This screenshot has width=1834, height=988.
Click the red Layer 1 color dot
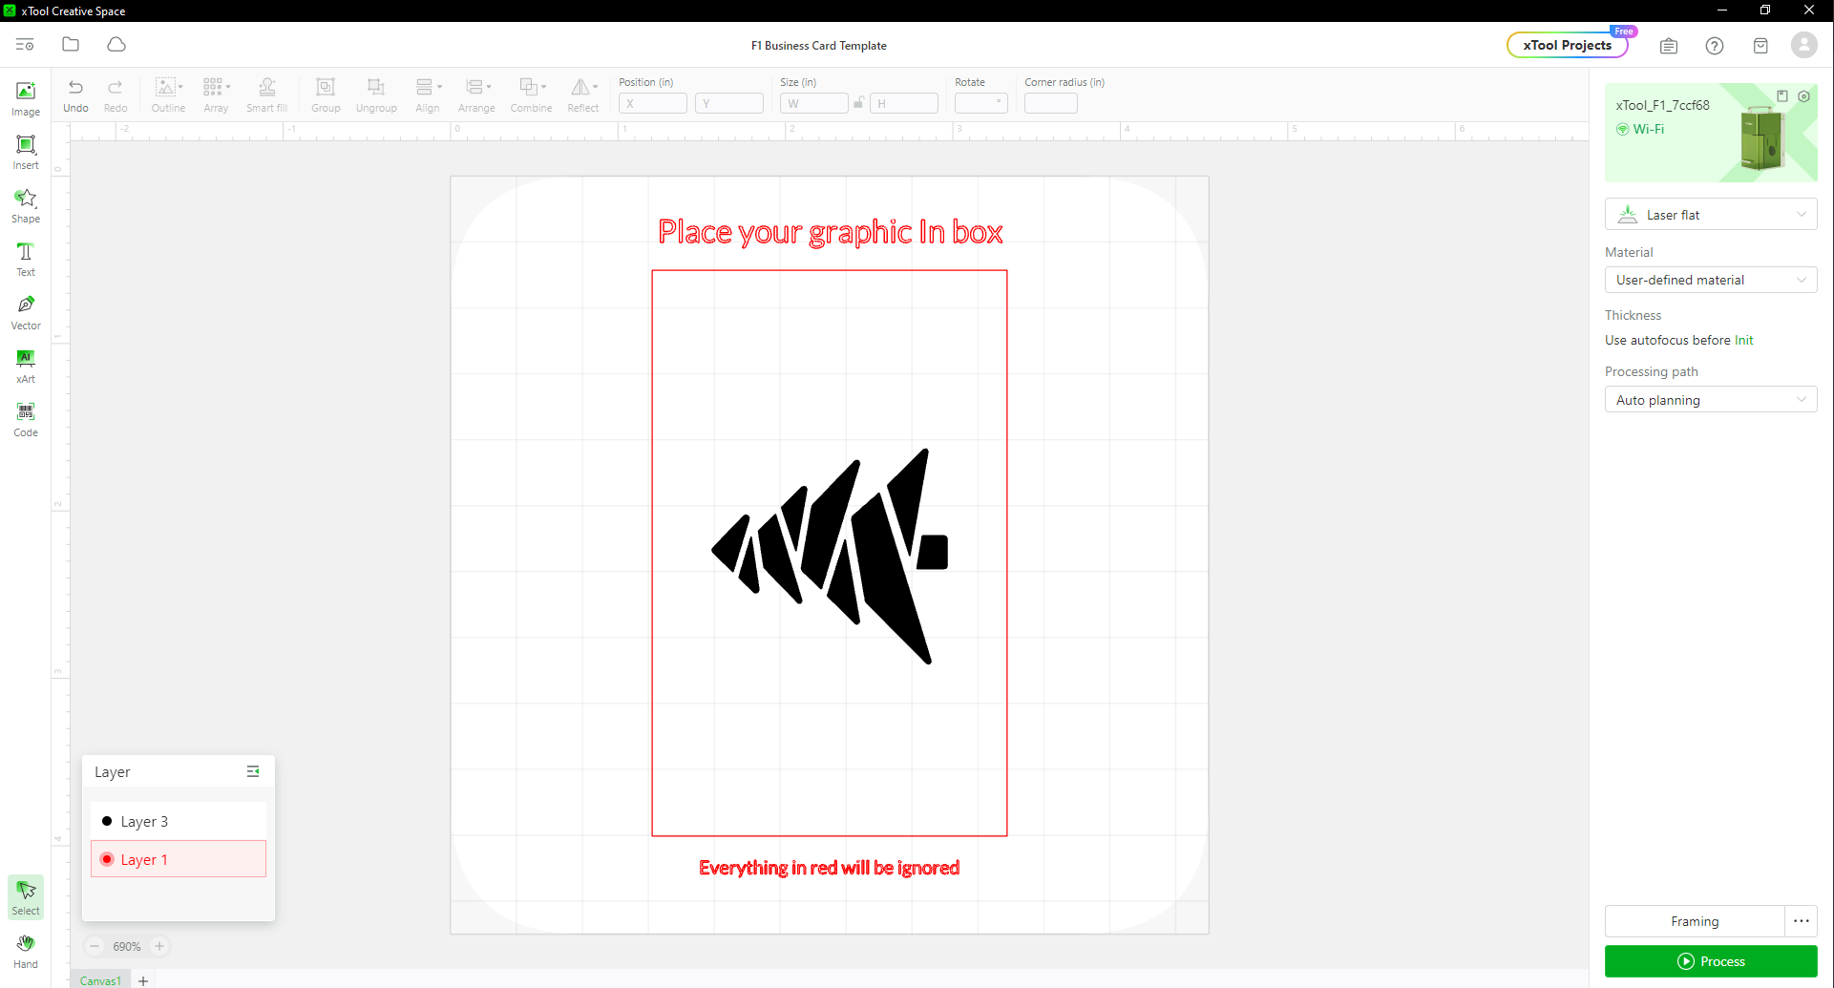107,859
